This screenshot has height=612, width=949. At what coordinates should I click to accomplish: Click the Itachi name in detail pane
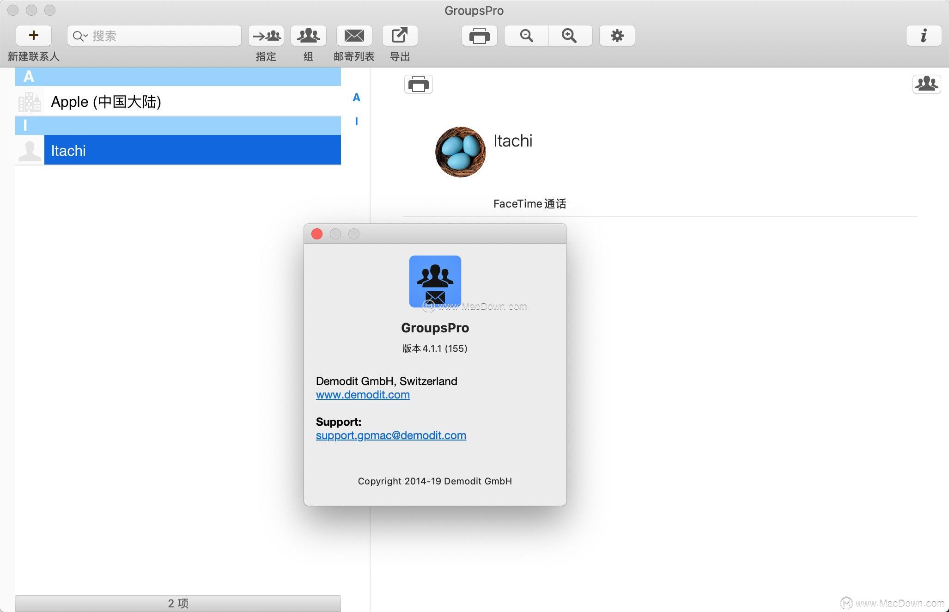512,141
